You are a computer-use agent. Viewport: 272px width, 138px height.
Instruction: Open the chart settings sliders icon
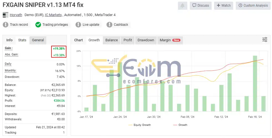pos(265,40)
